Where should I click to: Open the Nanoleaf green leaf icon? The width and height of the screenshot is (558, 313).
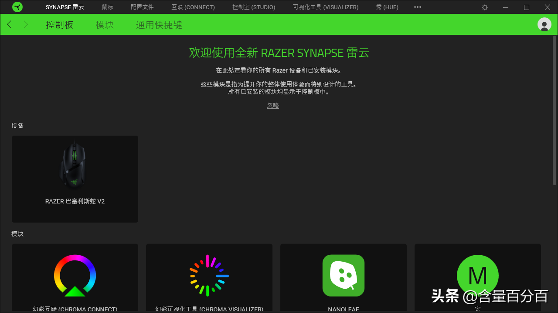pyautogui.click(x=344, y=276)
